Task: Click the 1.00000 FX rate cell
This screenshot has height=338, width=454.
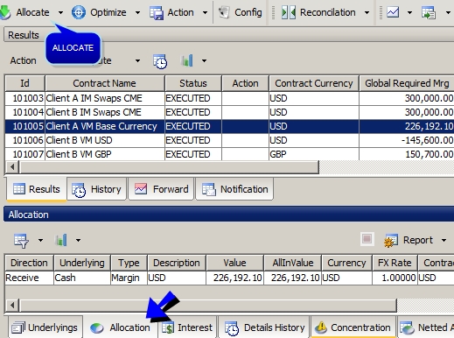Action: click(395, 278)
